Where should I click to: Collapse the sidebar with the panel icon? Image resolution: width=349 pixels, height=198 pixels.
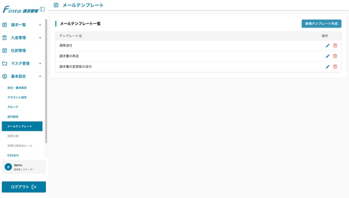click(x=42, y=9)
